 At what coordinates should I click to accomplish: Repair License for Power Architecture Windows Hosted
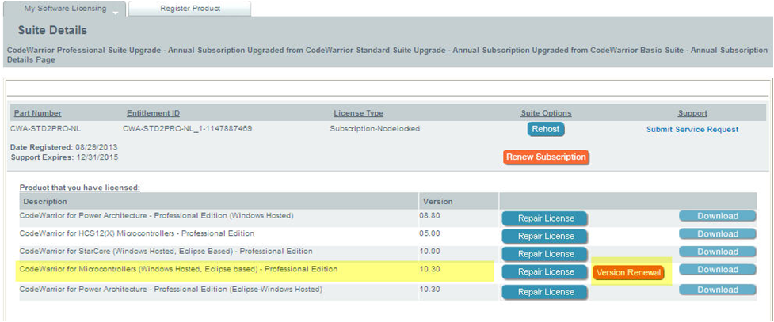click(545, 218)
